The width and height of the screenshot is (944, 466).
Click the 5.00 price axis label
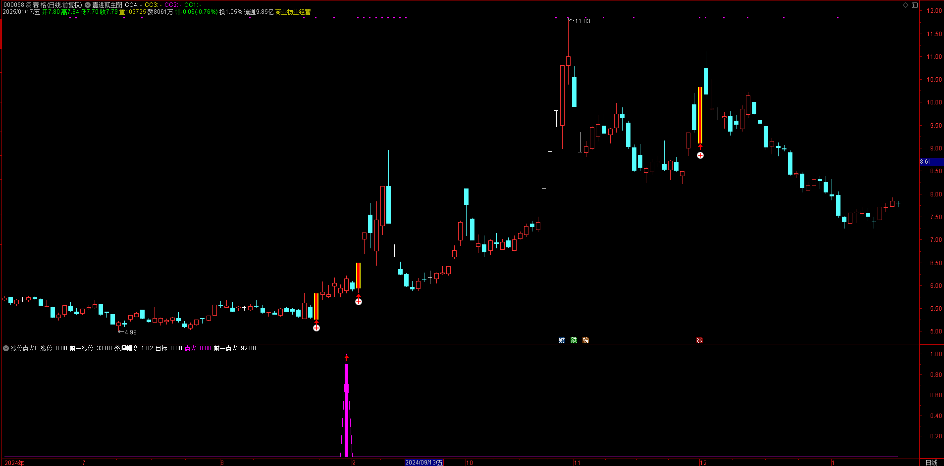[x=936, y=331]
